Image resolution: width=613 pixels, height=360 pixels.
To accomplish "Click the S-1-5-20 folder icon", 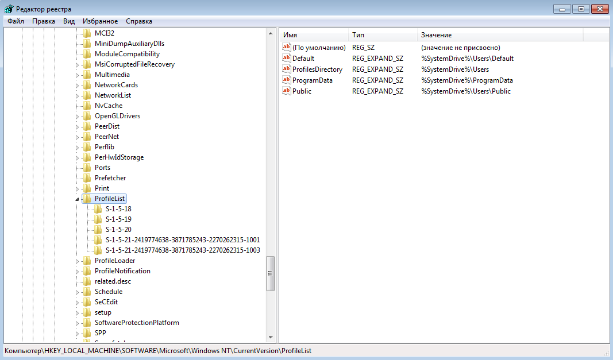I will tap(98, 230).
